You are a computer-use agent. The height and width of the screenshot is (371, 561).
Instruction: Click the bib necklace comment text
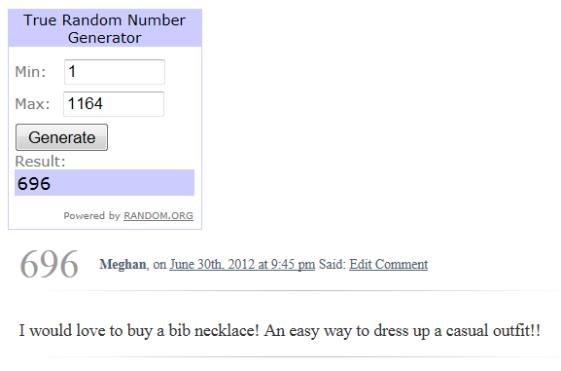(x=279, y=330)
